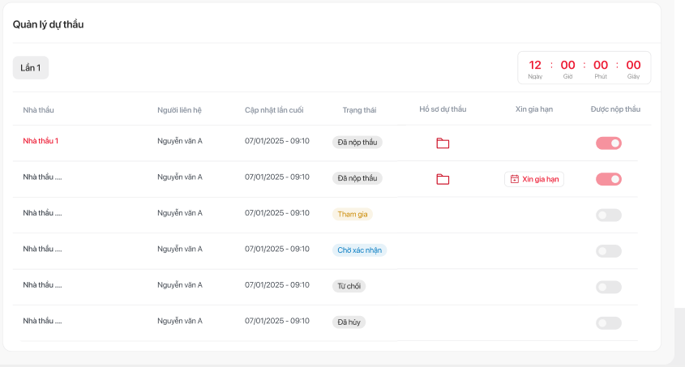
Task: Open the bid folder for Nhà thầu 1
Action: 443,143
